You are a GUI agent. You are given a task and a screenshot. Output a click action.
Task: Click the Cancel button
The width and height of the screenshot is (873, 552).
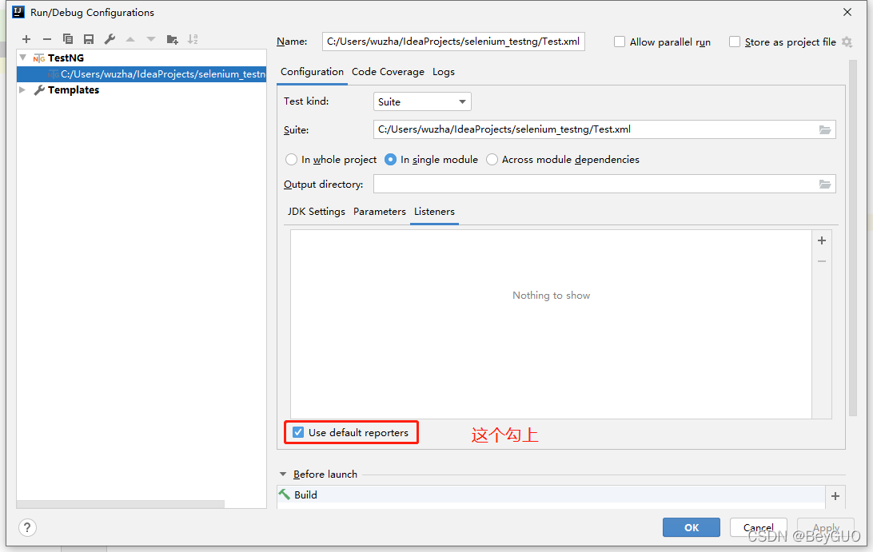coord(759,527)
